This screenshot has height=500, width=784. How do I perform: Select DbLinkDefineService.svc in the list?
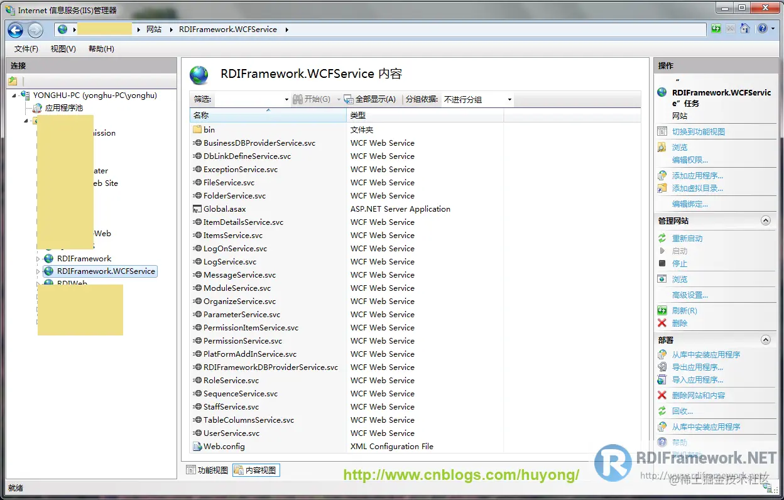pos(247,156)
